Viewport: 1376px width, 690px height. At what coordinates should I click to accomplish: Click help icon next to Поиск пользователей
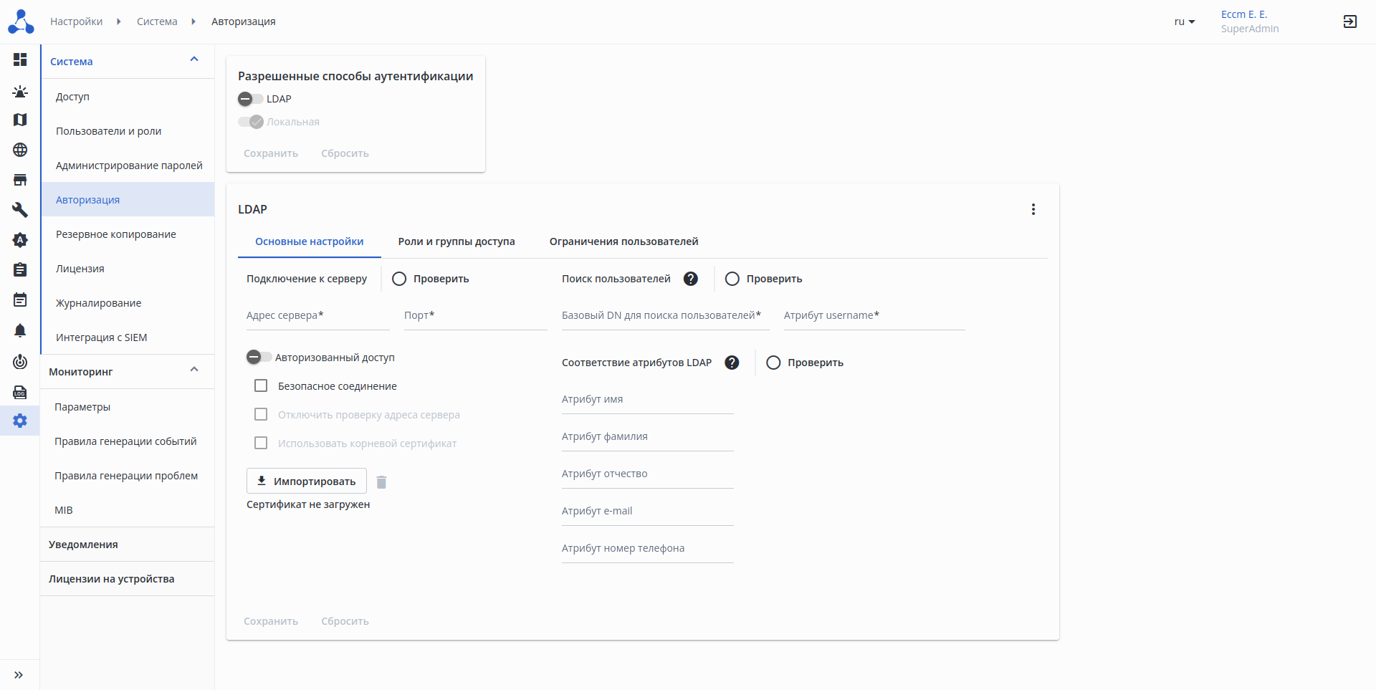(690, 279)
